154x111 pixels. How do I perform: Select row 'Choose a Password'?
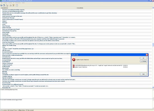point(36,63)
